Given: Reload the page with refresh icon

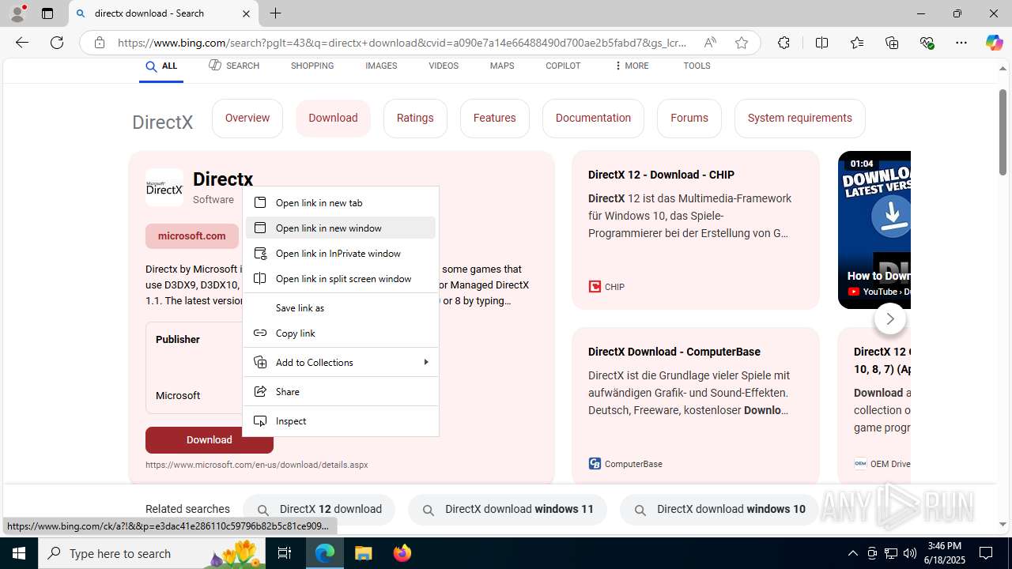Looking at the screenshot, I should point(57,43).
